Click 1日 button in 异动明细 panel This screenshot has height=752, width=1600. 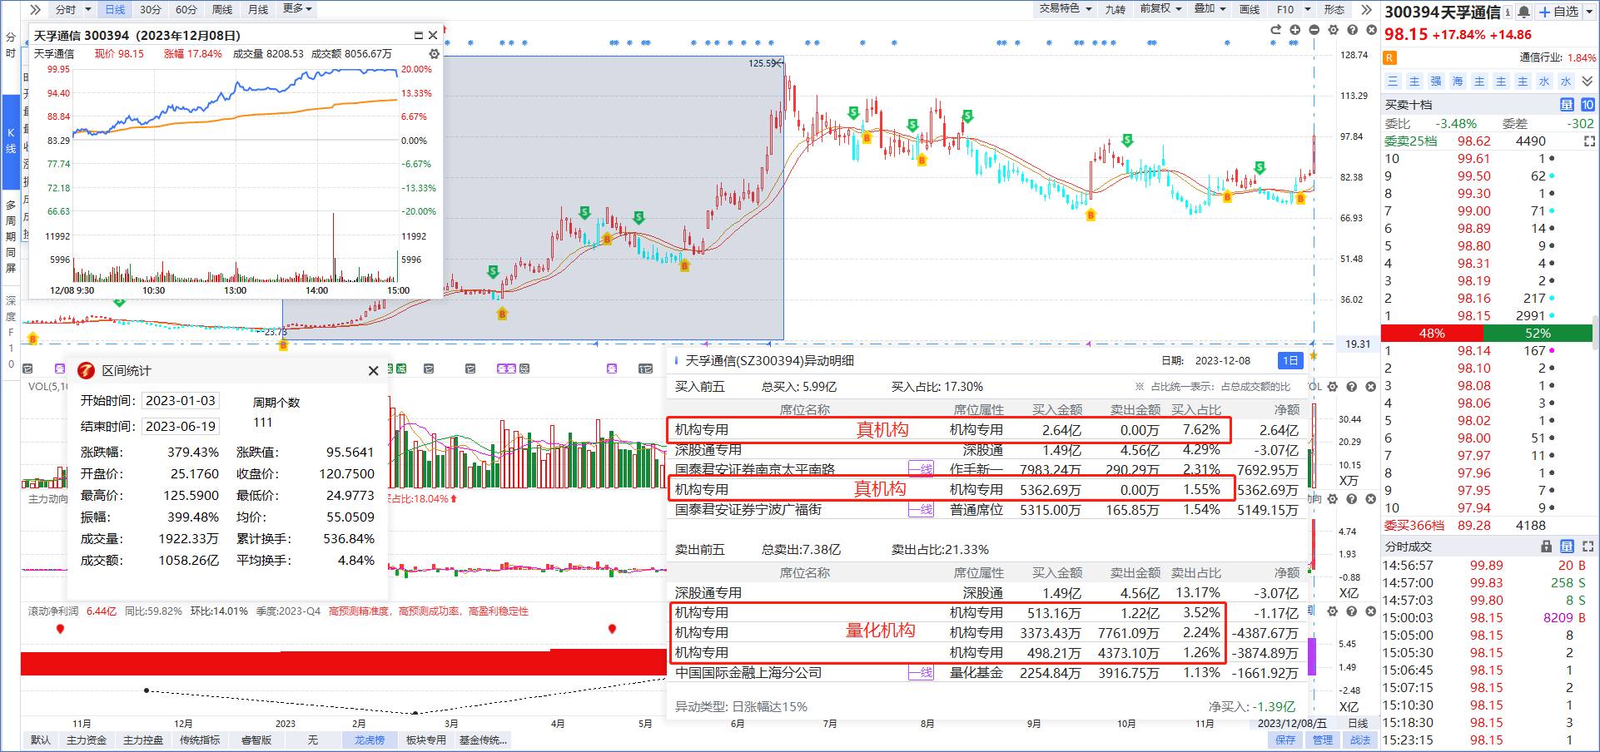[x=1290, y=360]
